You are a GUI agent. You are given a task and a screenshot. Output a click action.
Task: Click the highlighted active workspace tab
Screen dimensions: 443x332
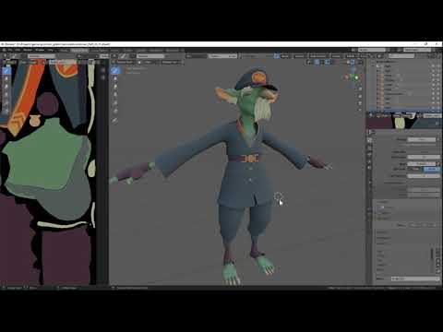coord(79,50)
